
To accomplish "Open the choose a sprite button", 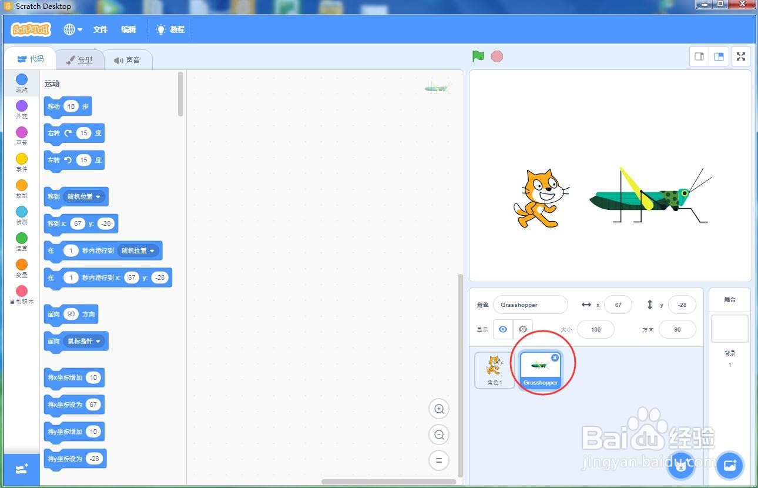I will 682,466.
